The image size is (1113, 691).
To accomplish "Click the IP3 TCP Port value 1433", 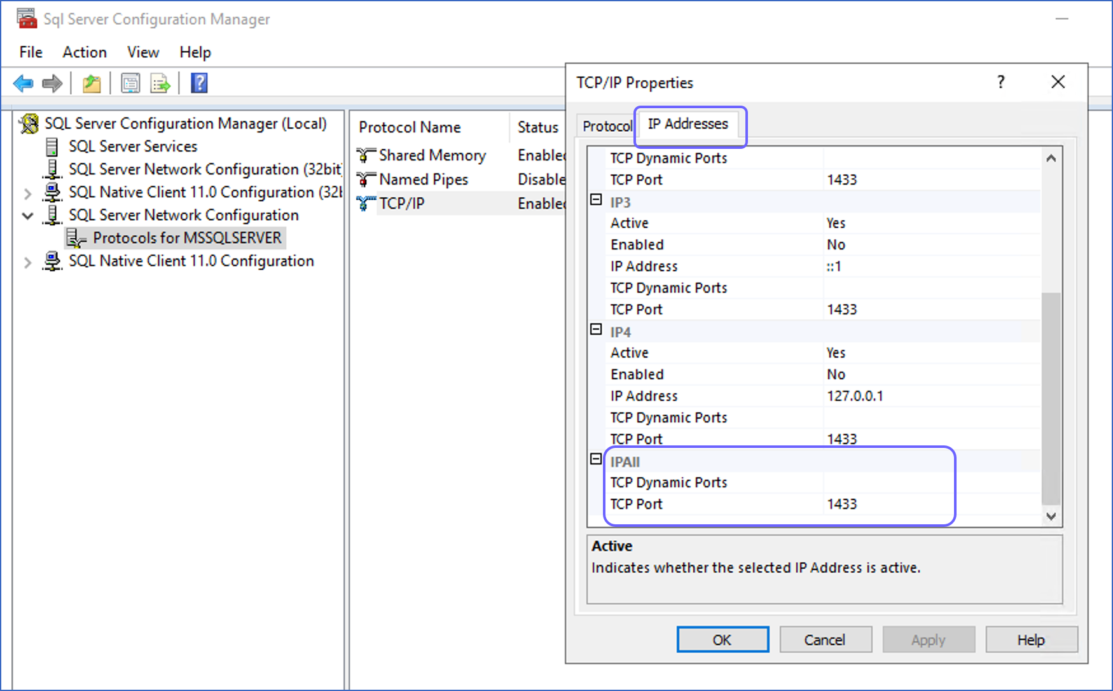I will point(842,310).
